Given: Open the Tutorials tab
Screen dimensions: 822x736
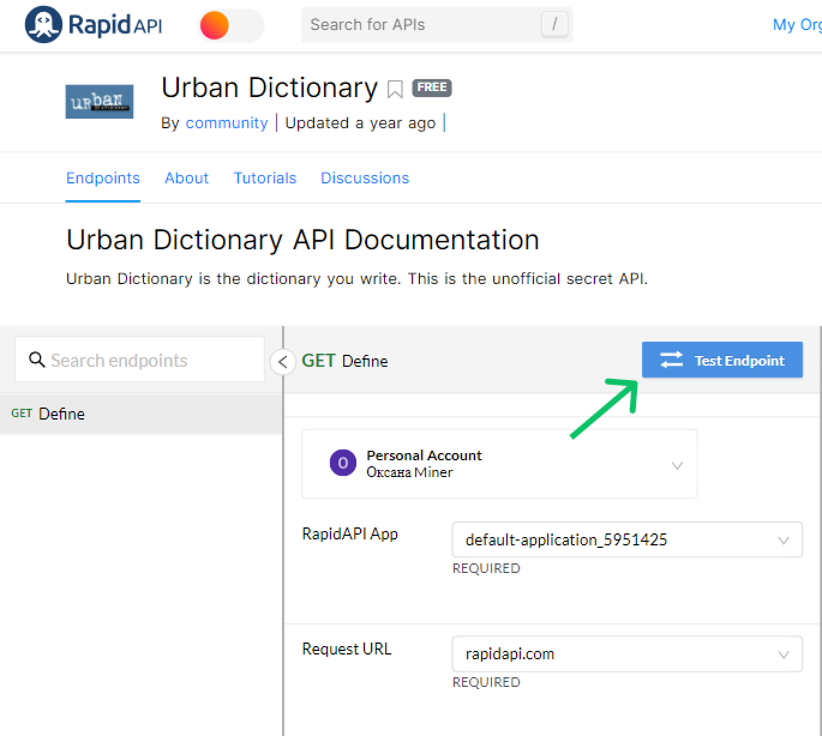Looking at the screenshot, I should [265, 178].
